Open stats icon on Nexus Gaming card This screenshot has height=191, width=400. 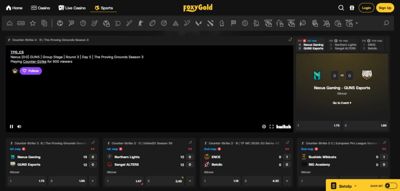click(x=93, y=143)
